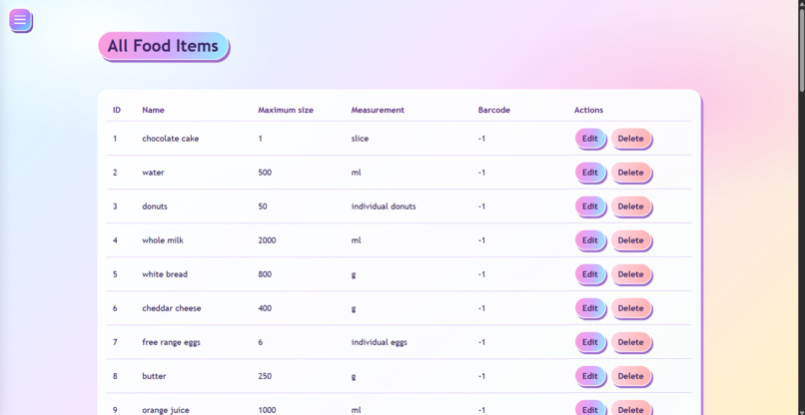Click the 1000 maximum size value

click(x=267, y=410)
